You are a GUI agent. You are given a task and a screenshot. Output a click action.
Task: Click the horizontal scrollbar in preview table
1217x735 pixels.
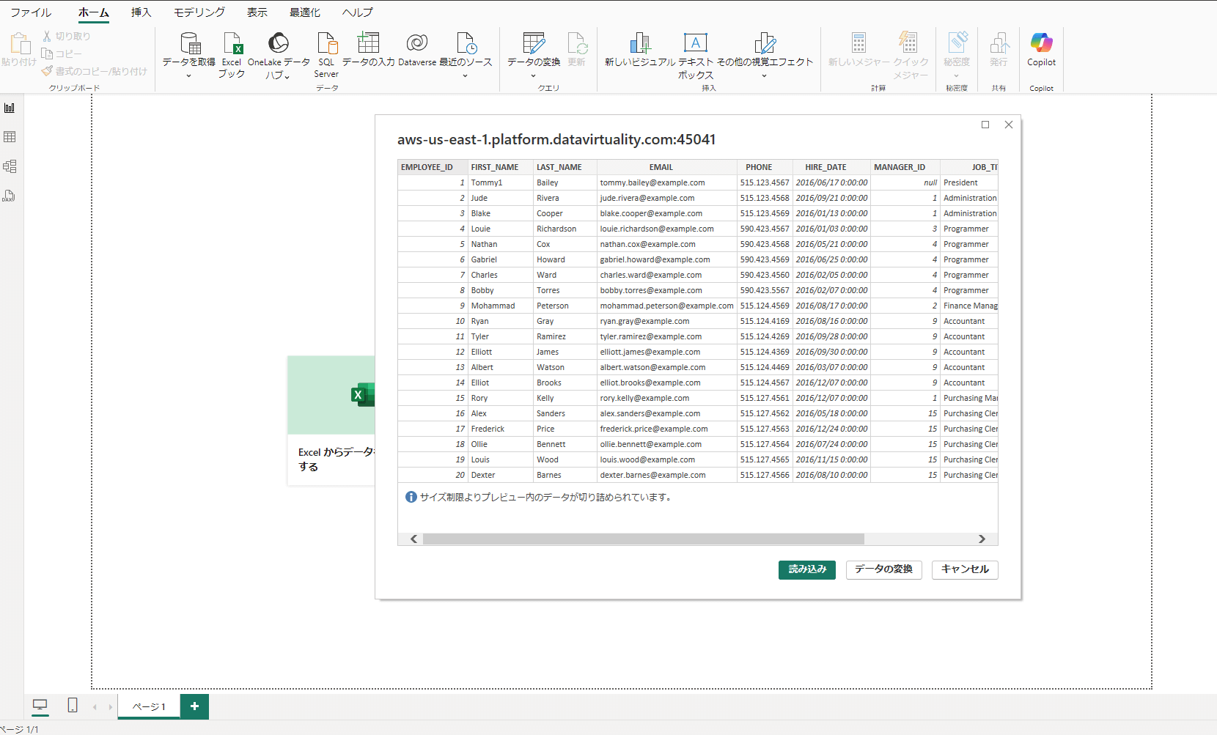[643, 539]
